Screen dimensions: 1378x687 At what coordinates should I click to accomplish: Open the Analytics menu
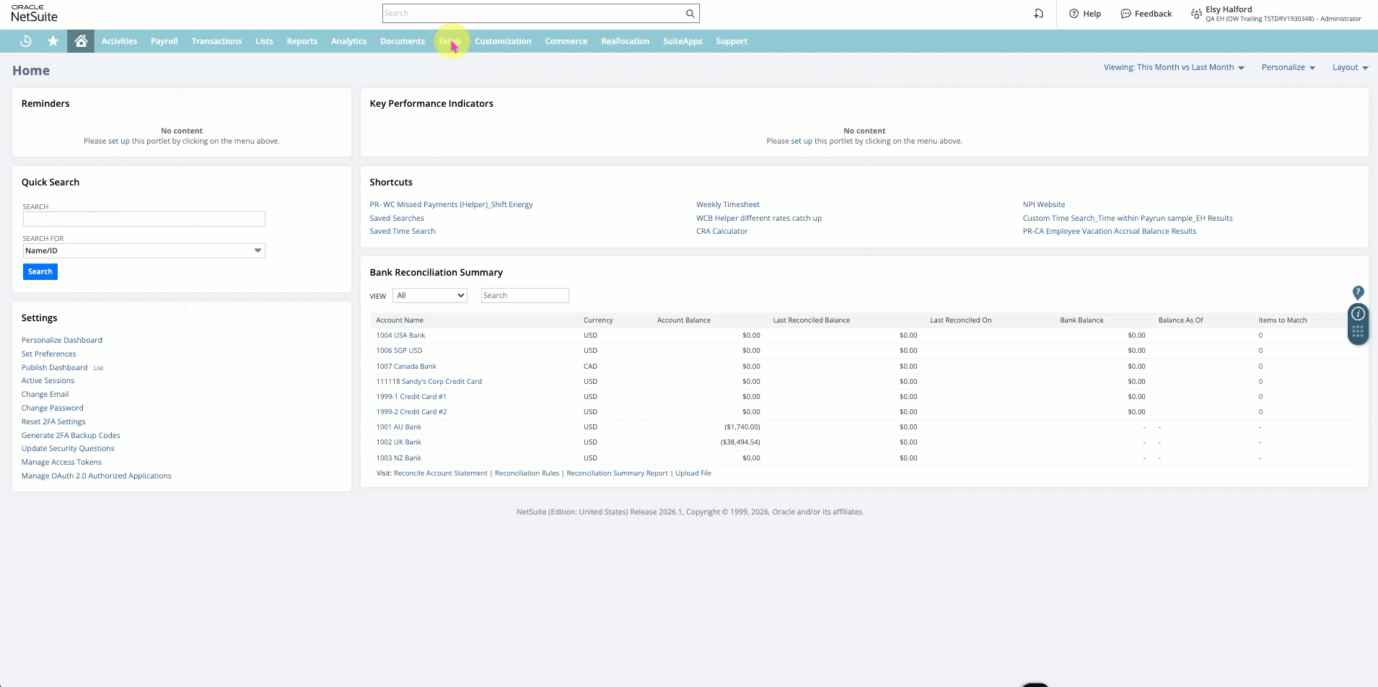(x=348, y=41)
